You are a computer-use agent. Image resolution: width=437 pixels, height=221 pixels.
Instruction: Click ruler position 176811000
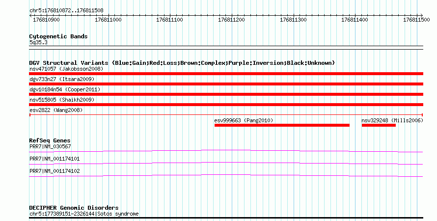[x=108, y=20]
